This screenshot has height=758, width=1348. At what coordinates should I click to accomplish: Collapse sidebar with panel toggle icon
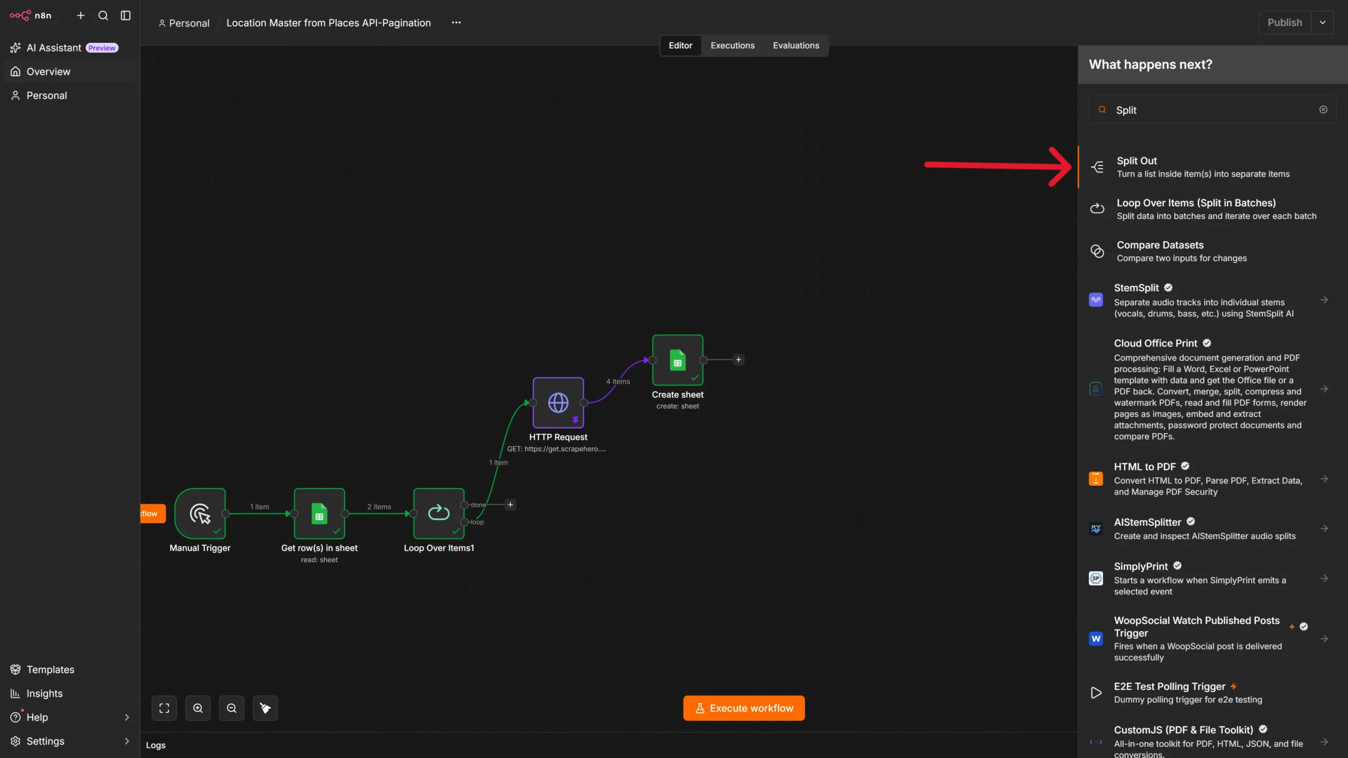[x=125, y=15]
